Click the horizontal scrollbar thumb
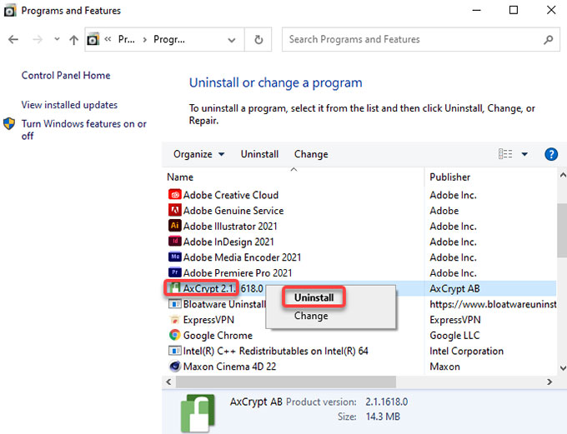The image size is (567, 434). pyautogui.click(x=286, y=382)
